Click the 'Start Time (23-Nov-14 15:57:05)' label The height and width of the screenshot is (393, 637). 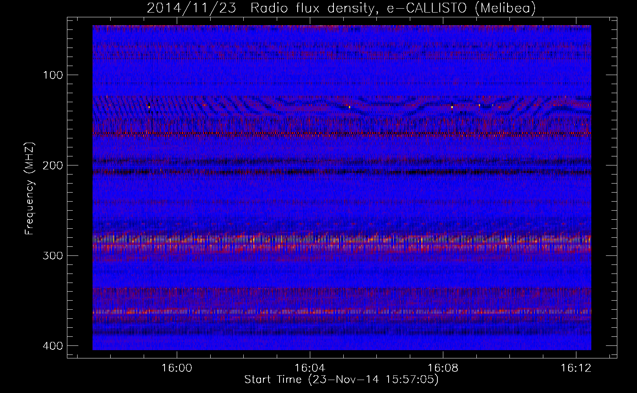tap(341, 380)
